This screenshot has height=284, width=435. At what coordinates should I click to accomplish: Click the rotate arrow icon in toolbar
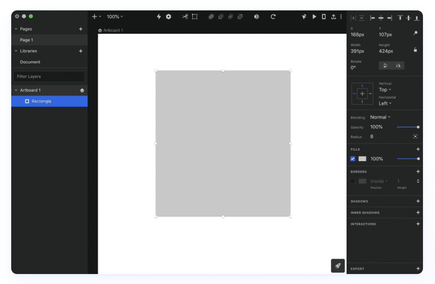tap(273, 17)
